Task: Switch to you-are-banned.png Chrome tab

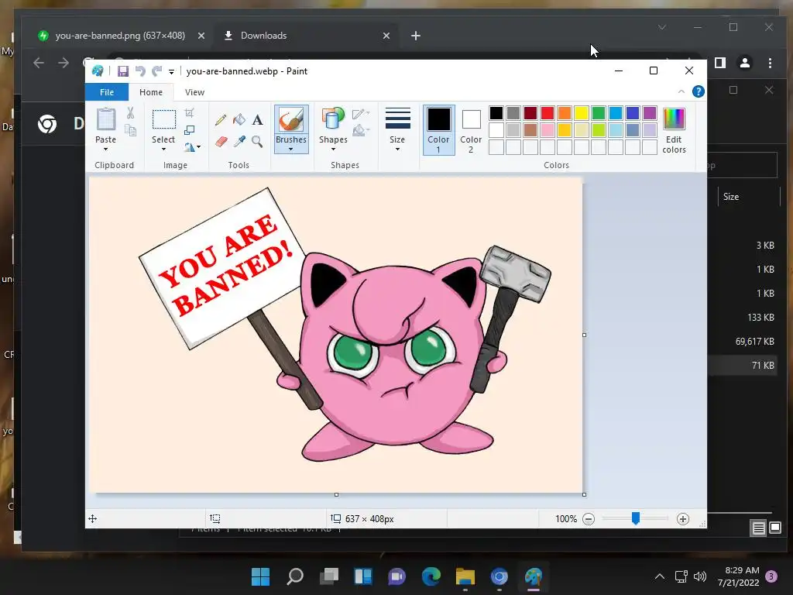Action: [x=120, y=36]
